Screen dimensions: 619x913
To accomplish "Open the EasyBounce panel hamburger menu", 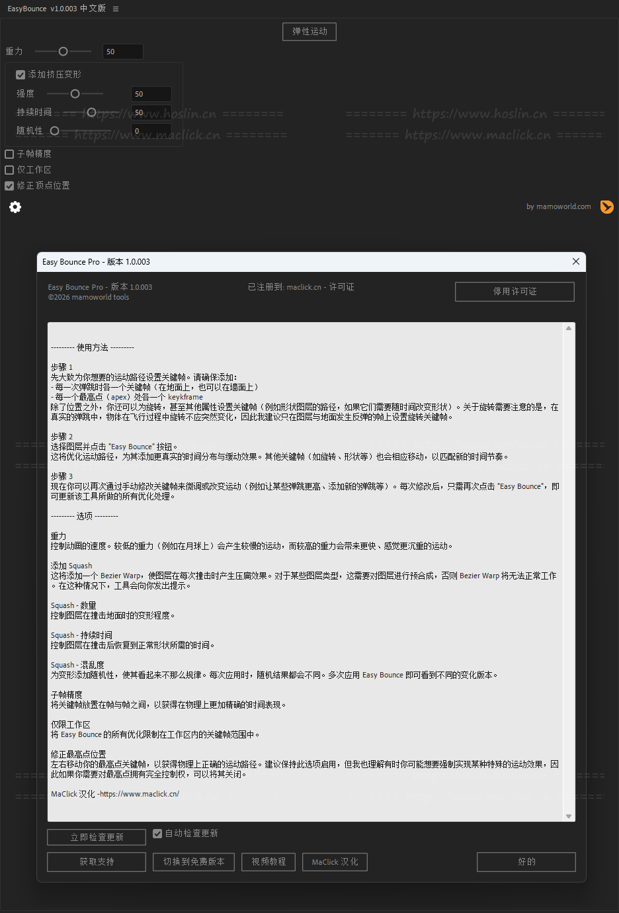I will [x=116, y=9].
